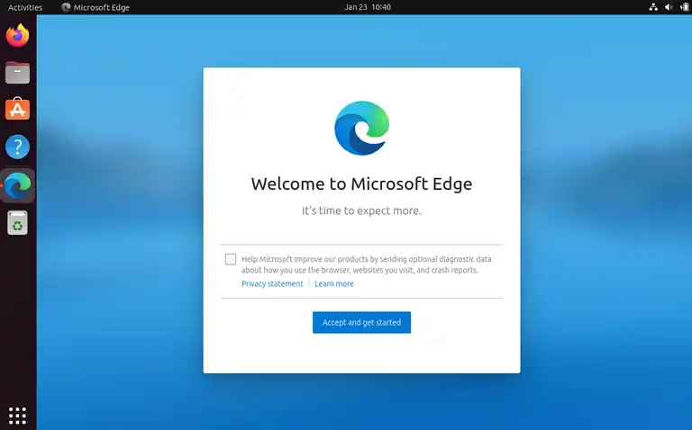Click the Welcome to Microsoft Edge heading

pos(362,184)
